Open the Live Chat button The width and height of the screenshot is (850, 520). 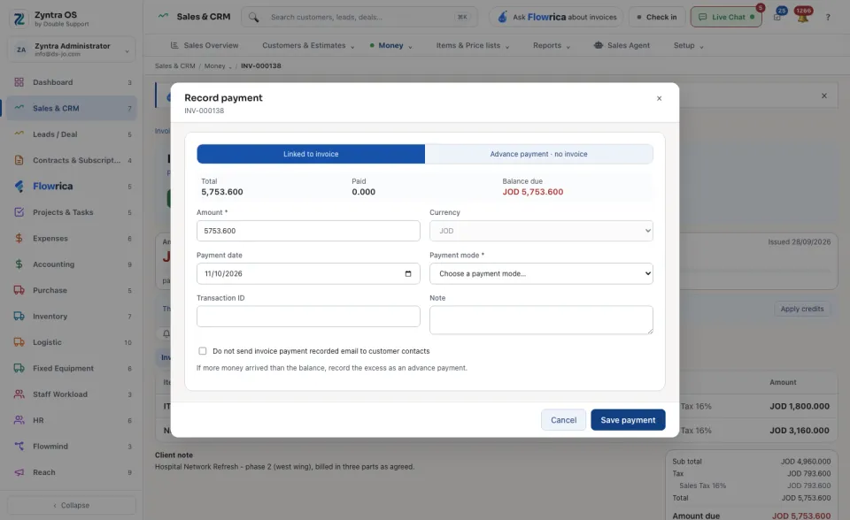726,18
